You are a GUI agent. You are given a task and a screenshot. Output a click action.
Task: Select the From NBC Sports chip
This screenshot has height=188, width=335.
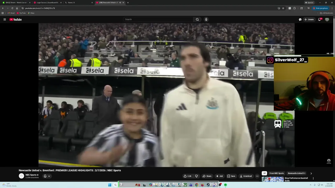coord(277,173)
